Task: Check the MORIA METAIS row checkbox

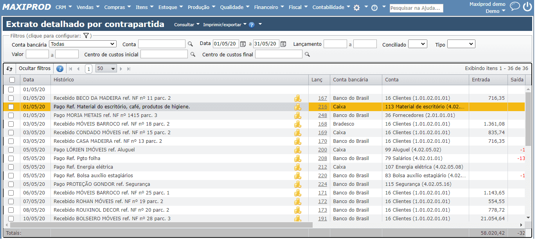Action: [x=11, y=115]
